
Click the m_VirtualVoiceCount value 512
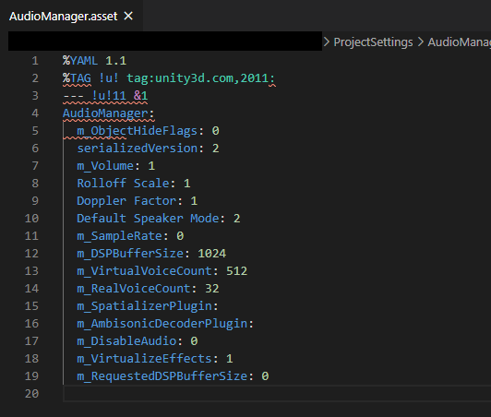pos(236,271)
